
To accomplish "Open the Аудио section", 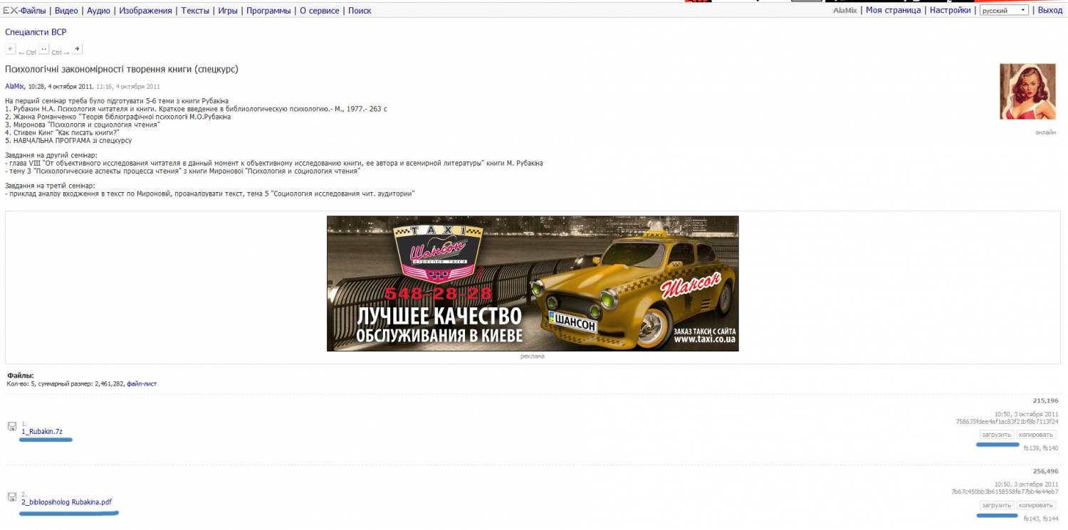I will click(98, 11).
